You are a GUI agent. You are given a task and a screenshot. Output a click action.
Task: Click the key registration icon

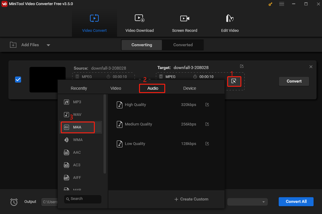click(x=270, y=4)
